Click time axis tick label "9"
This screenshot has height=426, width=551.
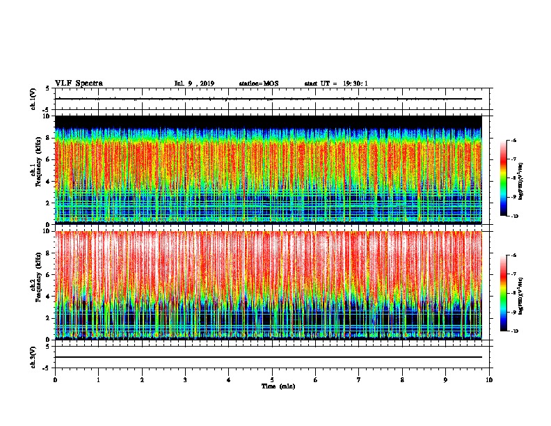point(445,379)
